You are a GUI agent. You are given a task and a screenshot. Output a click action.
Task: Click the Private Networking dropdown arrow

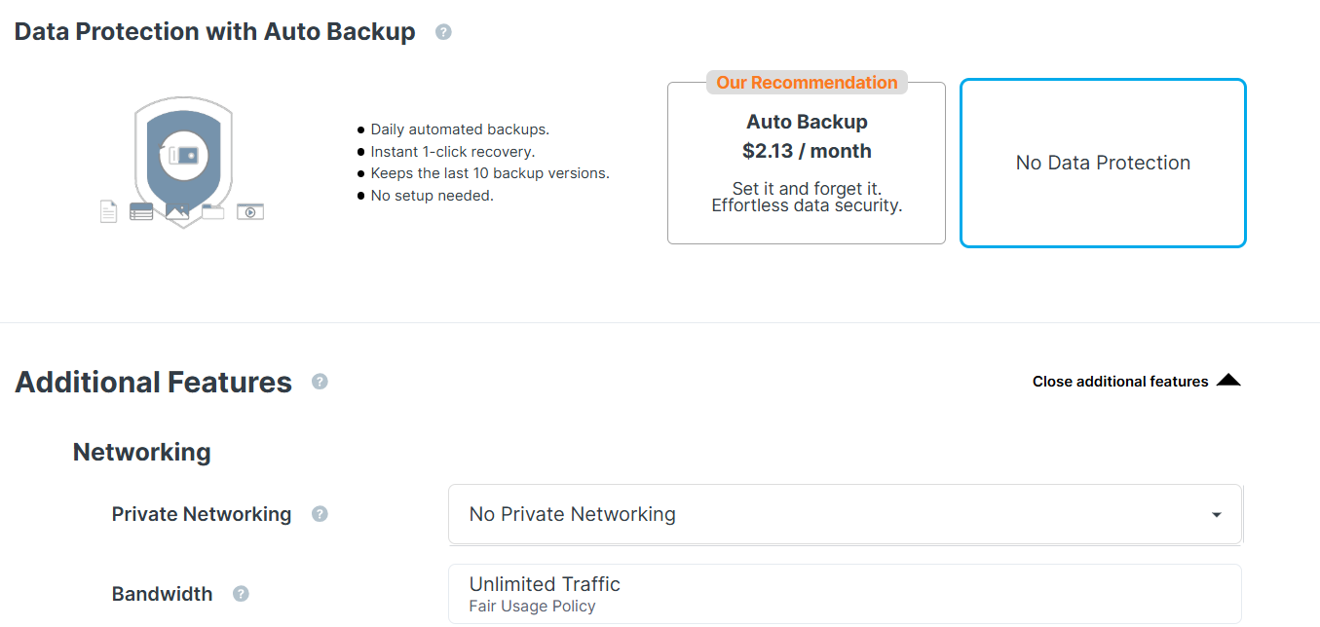point(1216,515)
